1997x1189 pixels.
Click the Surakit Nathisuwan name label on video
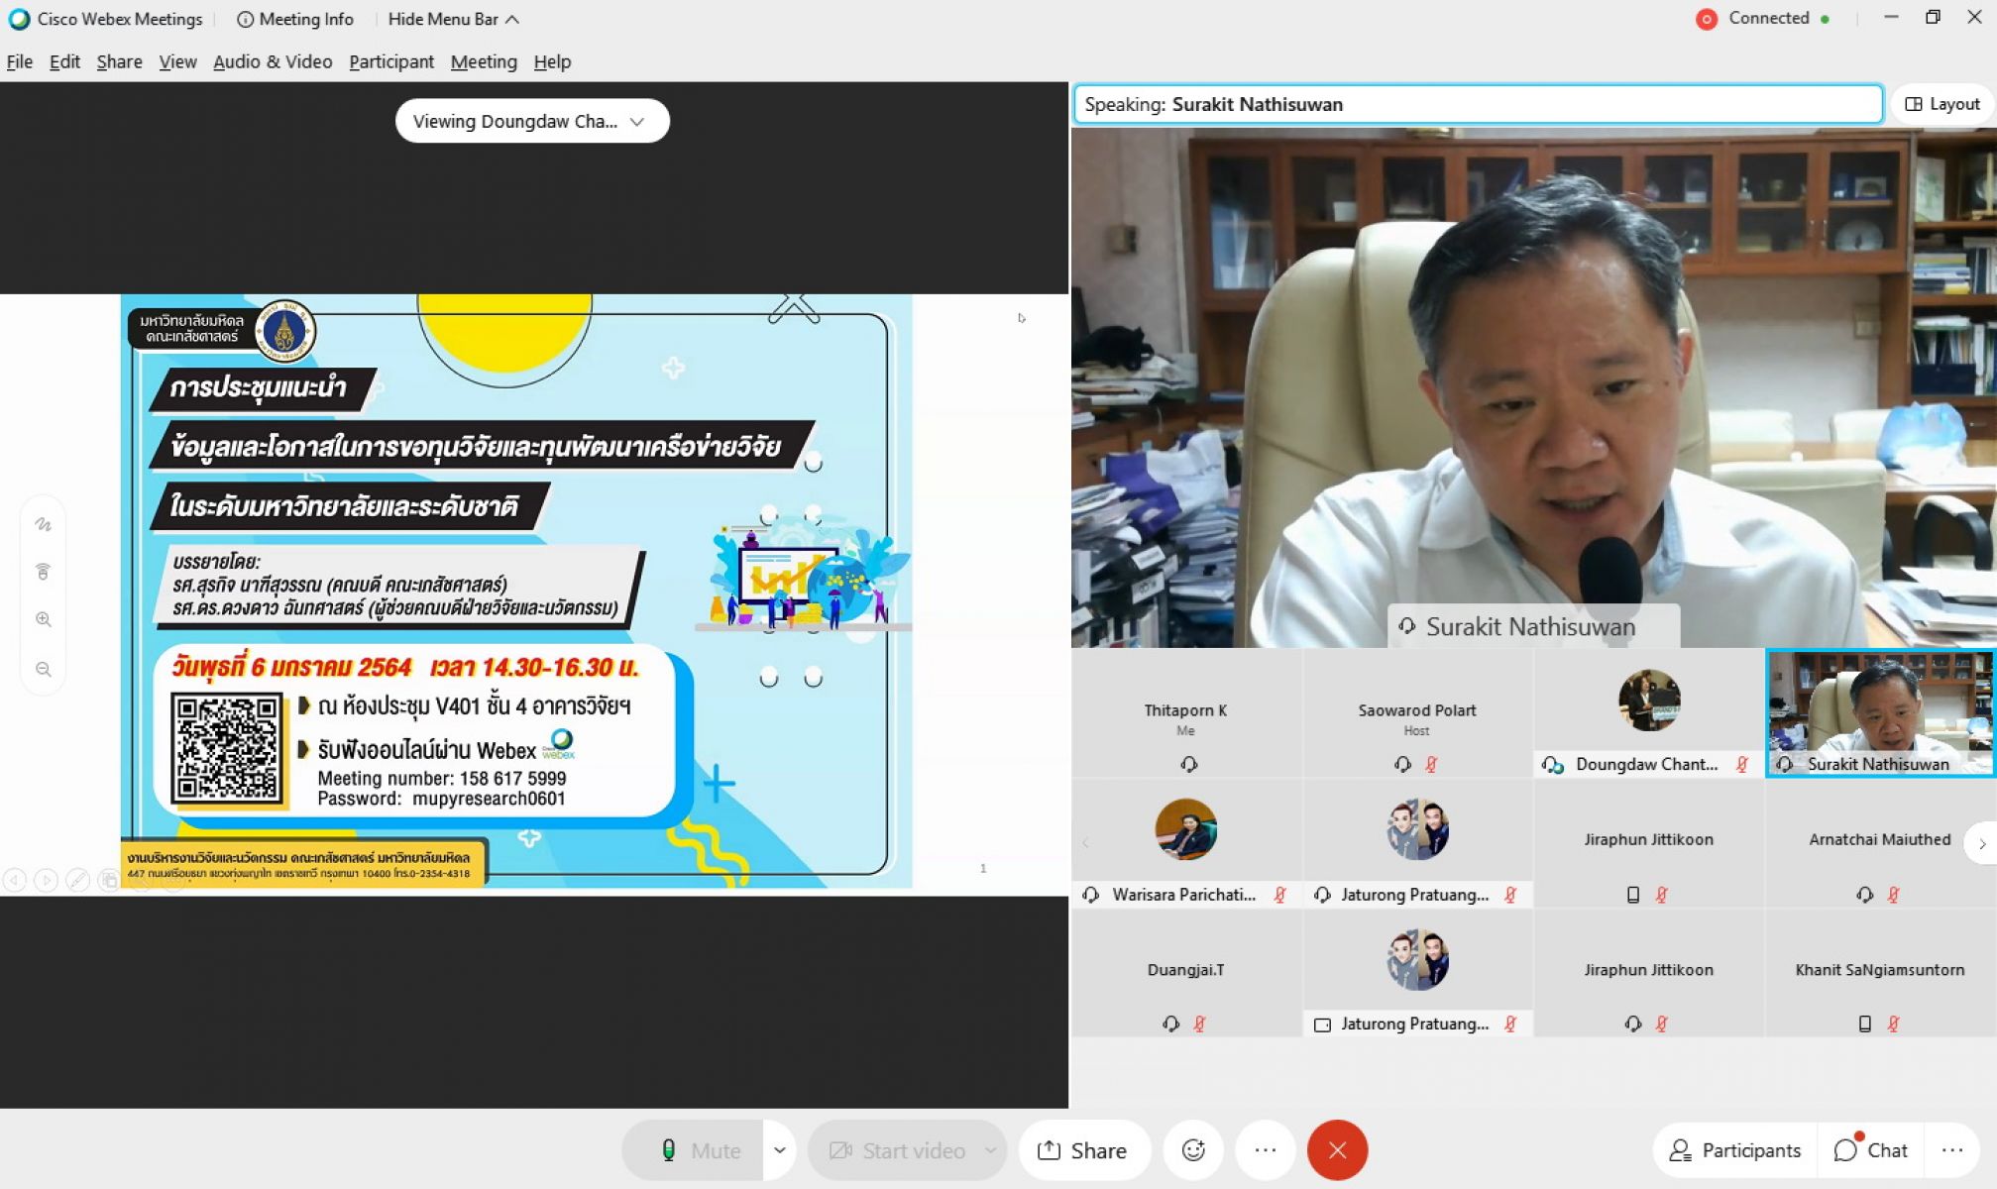tap(1531, 626)
